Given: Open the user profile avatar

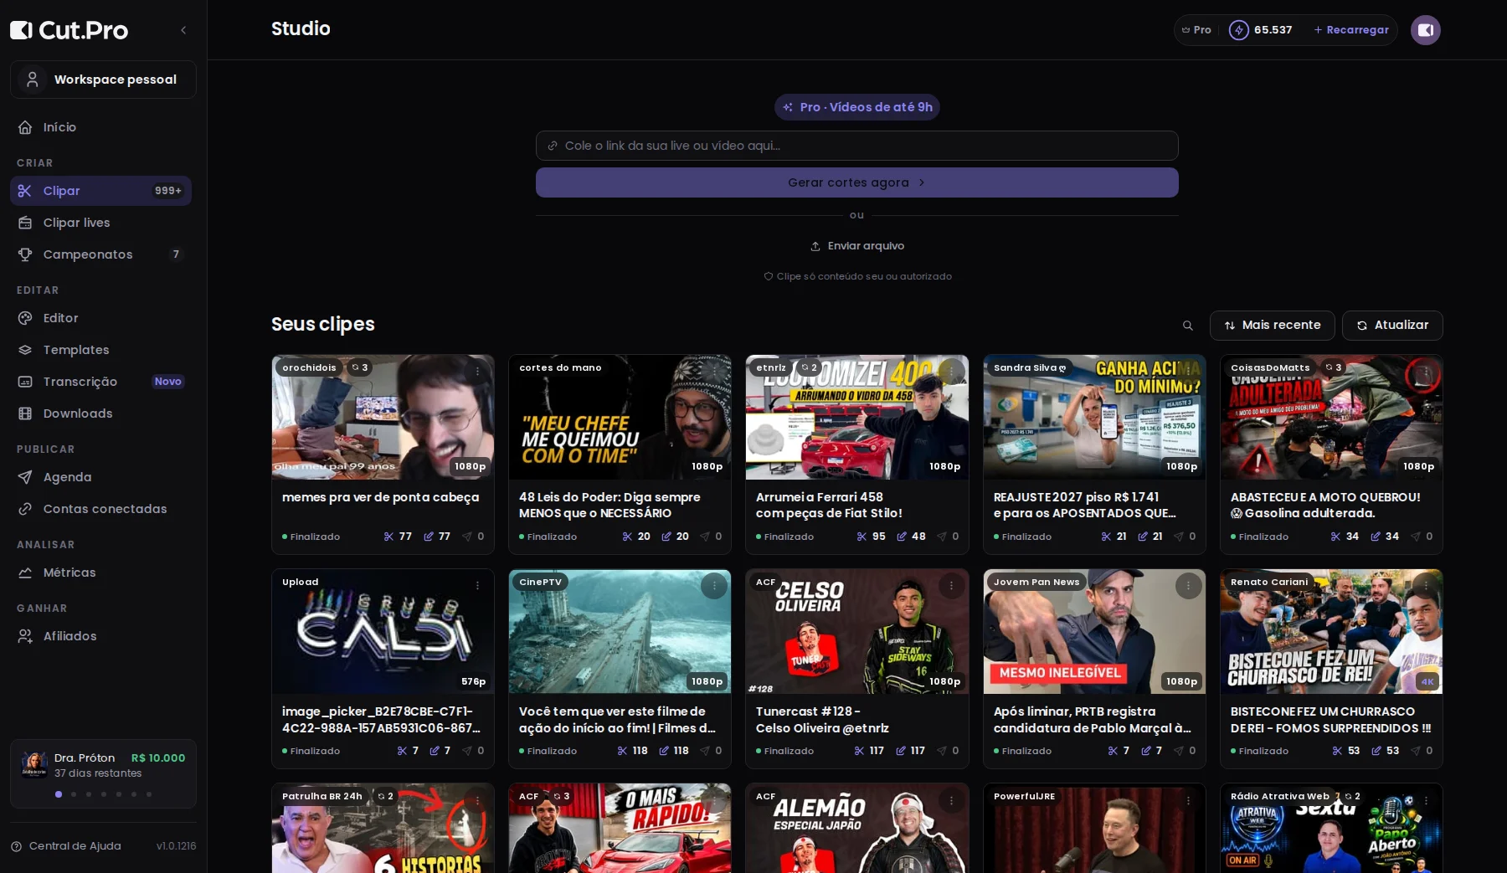Looking at the screenshot, I should pos(1425,30).
